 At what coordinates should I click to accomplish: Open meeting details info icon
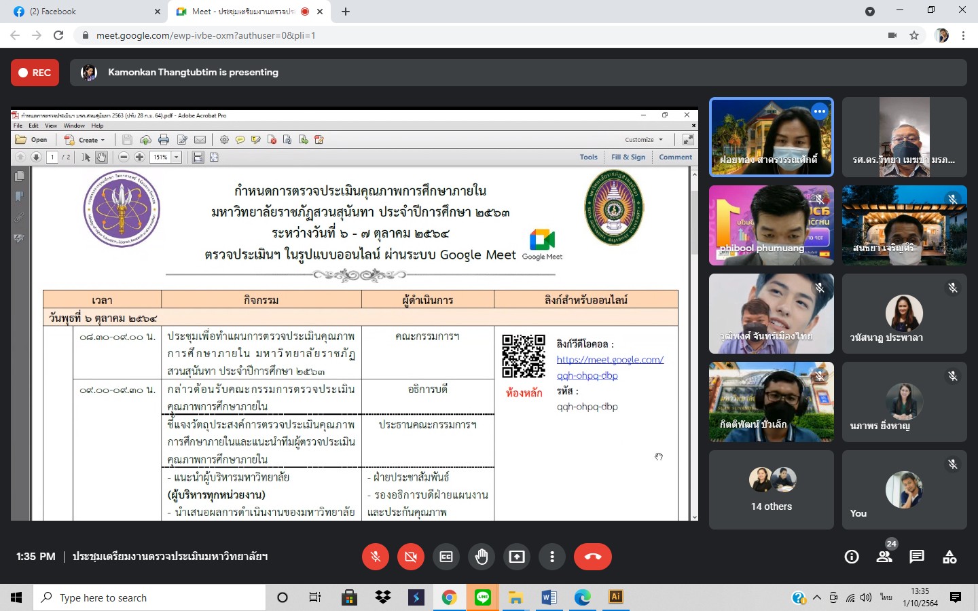[852, 557]
